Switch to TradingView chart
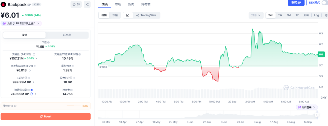Image resolution: width=328 pixels, height=126 pixels. pos(147,15)
